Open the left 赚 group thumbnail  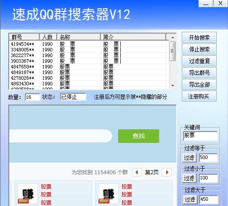coord(27,194)
